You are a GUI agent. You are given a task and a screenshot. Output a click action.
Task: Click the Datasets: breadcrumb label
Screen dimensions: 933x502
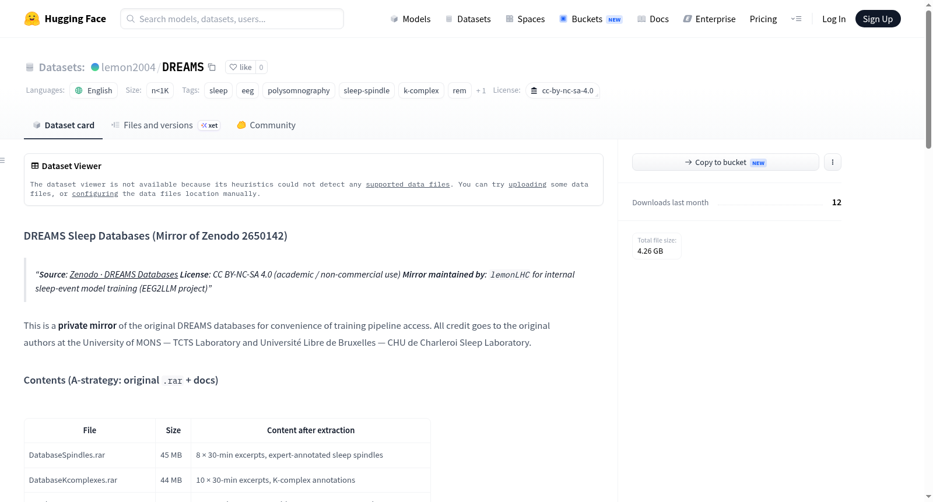pyautogui.click(x=62, y=67)
